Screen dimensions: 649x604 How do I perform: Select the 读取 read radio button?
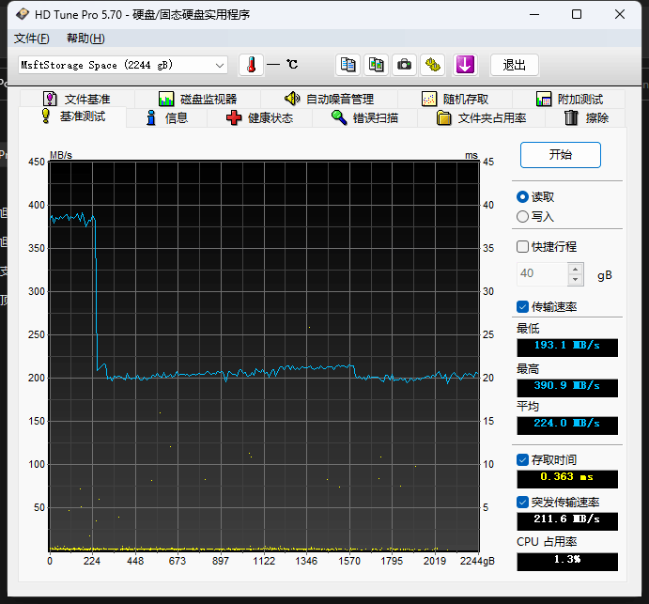522,197
